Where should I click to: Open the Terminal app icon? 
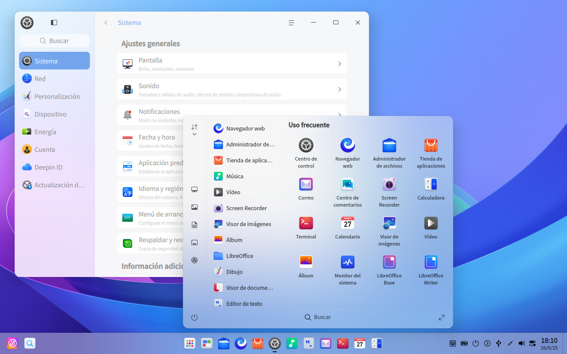(306, 223)
